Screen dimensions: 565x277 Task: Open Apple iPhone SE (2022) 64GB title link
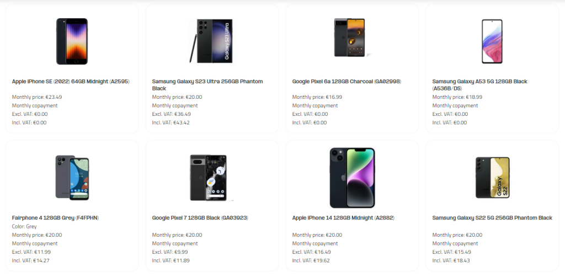tap(71, 82)
